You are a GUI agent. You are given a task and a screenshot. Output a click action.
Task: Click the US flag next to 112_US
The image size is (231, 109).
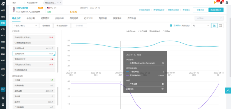48,8
